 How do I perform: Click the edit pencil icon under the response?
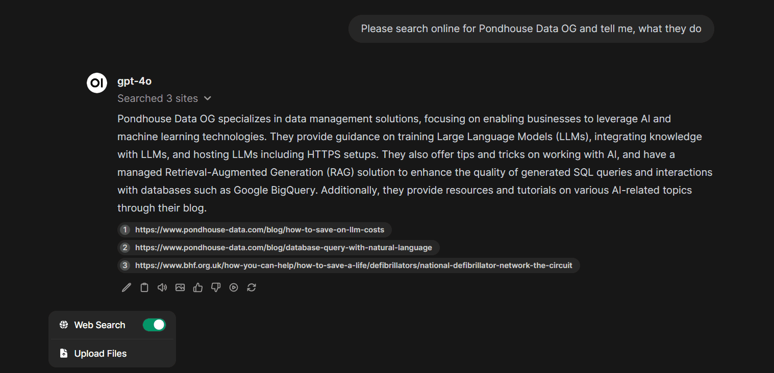point(127,287)
